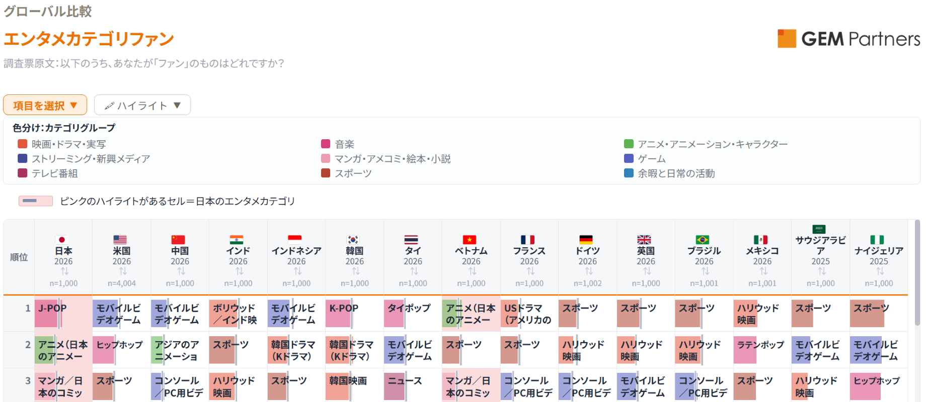Click the 音楽 legend color swatch
926x402 pixels.
point(326,144)
